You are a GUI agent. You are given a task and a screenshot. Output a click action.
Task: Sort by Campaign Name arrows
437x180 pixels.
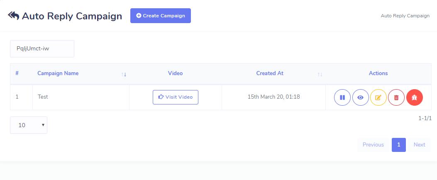[124, 74]
